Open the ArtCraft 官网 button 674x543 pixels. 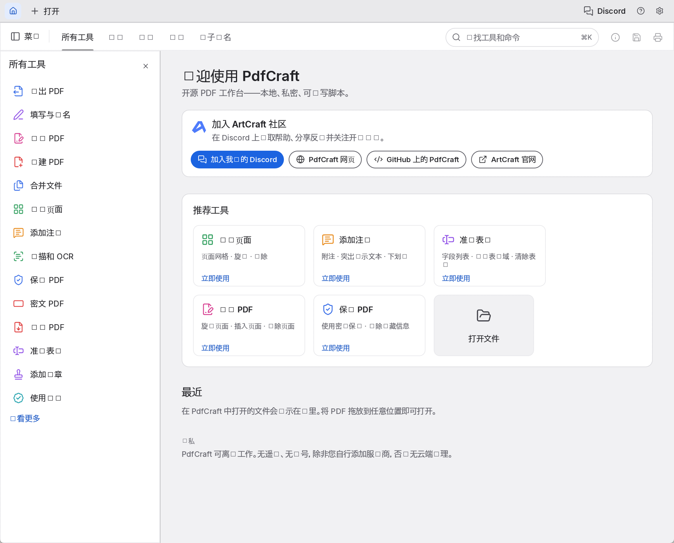point(507,159)
